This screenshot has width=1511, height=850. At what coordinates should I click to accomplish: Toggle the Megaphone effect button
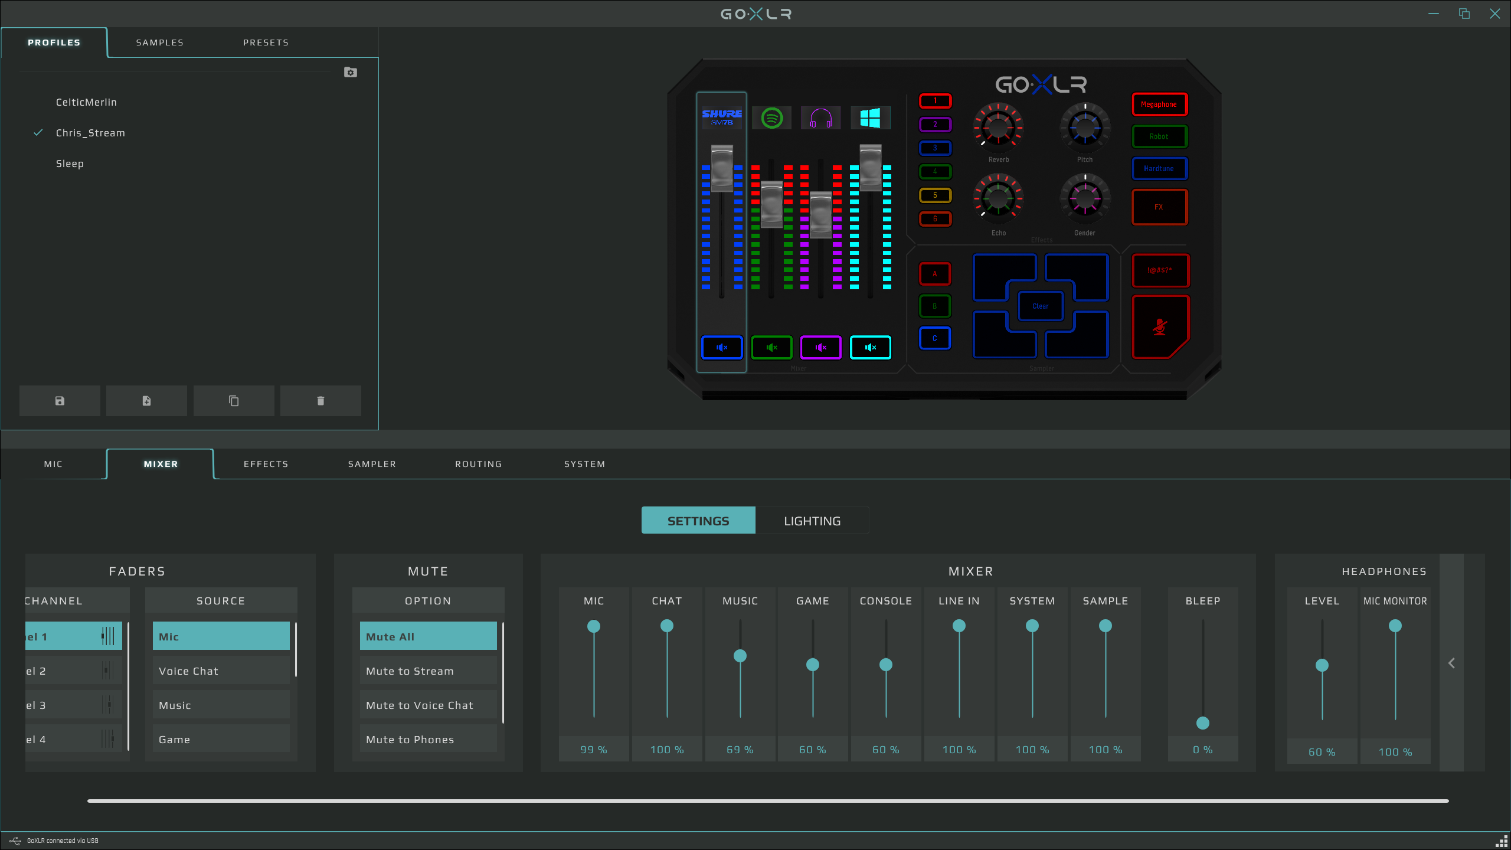pyautogui.click(x=1159, y=104)
